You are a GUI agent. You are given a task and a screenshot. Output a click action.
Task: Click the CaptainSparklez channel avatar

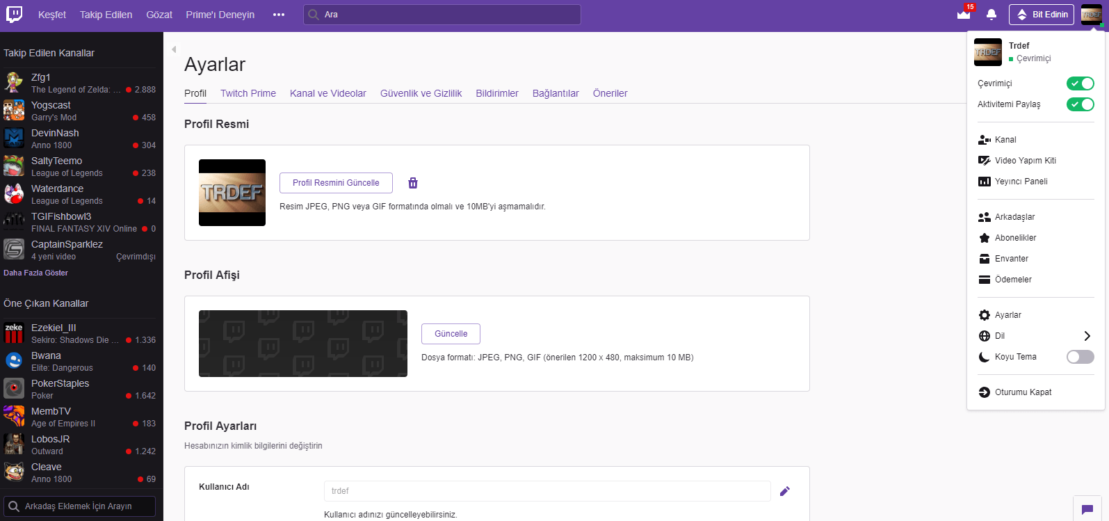(x=14, y=250)
